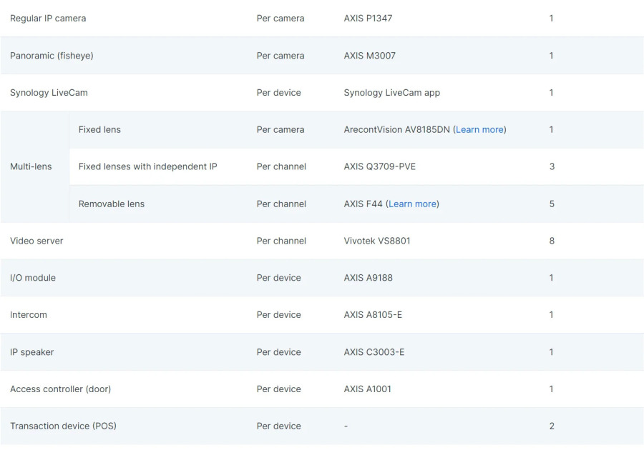Click 'Per device' in the Intercom row

click(x=279, y=315)
